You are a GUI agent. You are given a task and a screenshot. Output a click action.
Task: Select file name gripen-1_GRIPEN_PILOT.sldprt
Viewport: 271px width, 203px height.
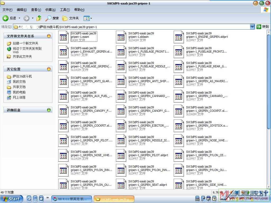[x=148, y=154]
